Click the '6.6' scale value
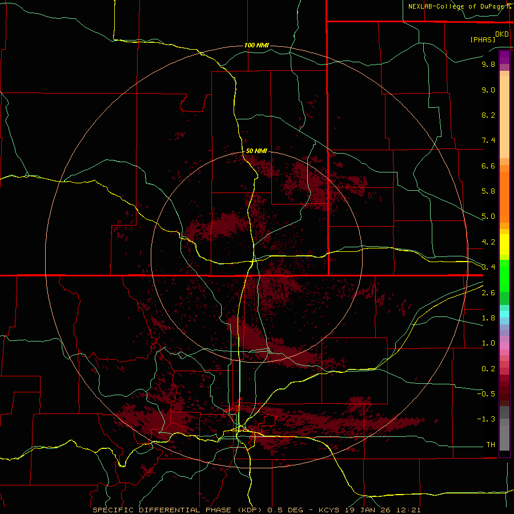The width and height of the screenshot is (514, 514). [x=488, y=166]
